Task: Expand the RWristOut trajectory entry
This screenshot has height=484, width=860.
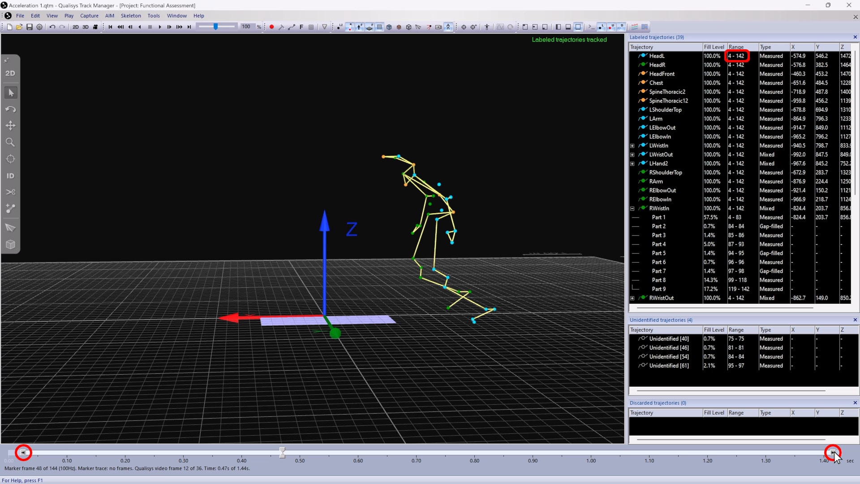Action: (632, 298)
